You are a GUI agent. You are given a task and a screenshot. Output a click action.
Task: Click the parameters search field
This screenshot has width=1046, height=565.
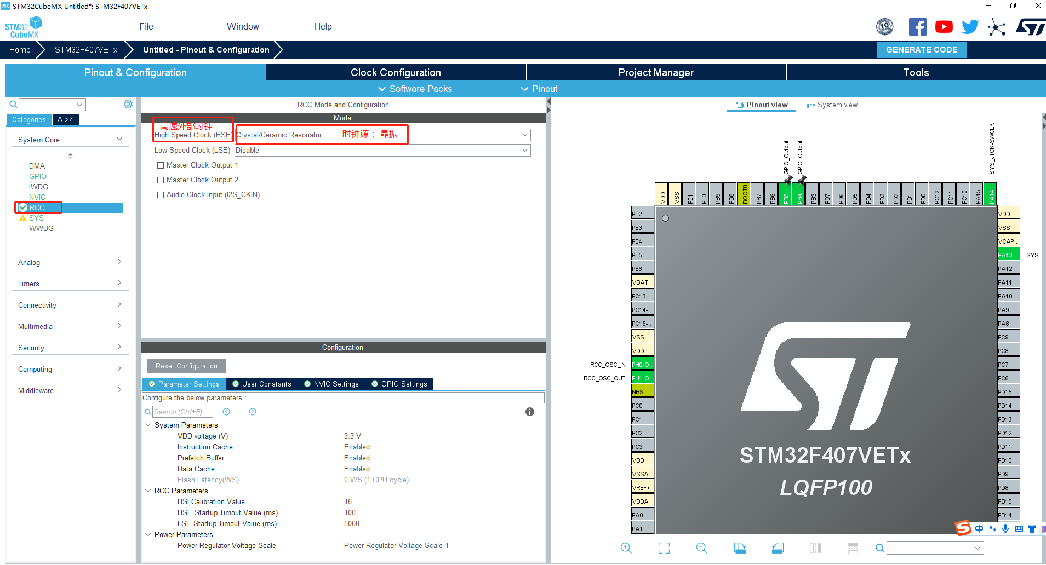(182, 412)
